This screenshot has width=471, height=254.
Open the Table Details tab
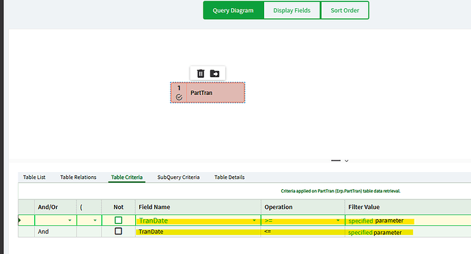229,178
